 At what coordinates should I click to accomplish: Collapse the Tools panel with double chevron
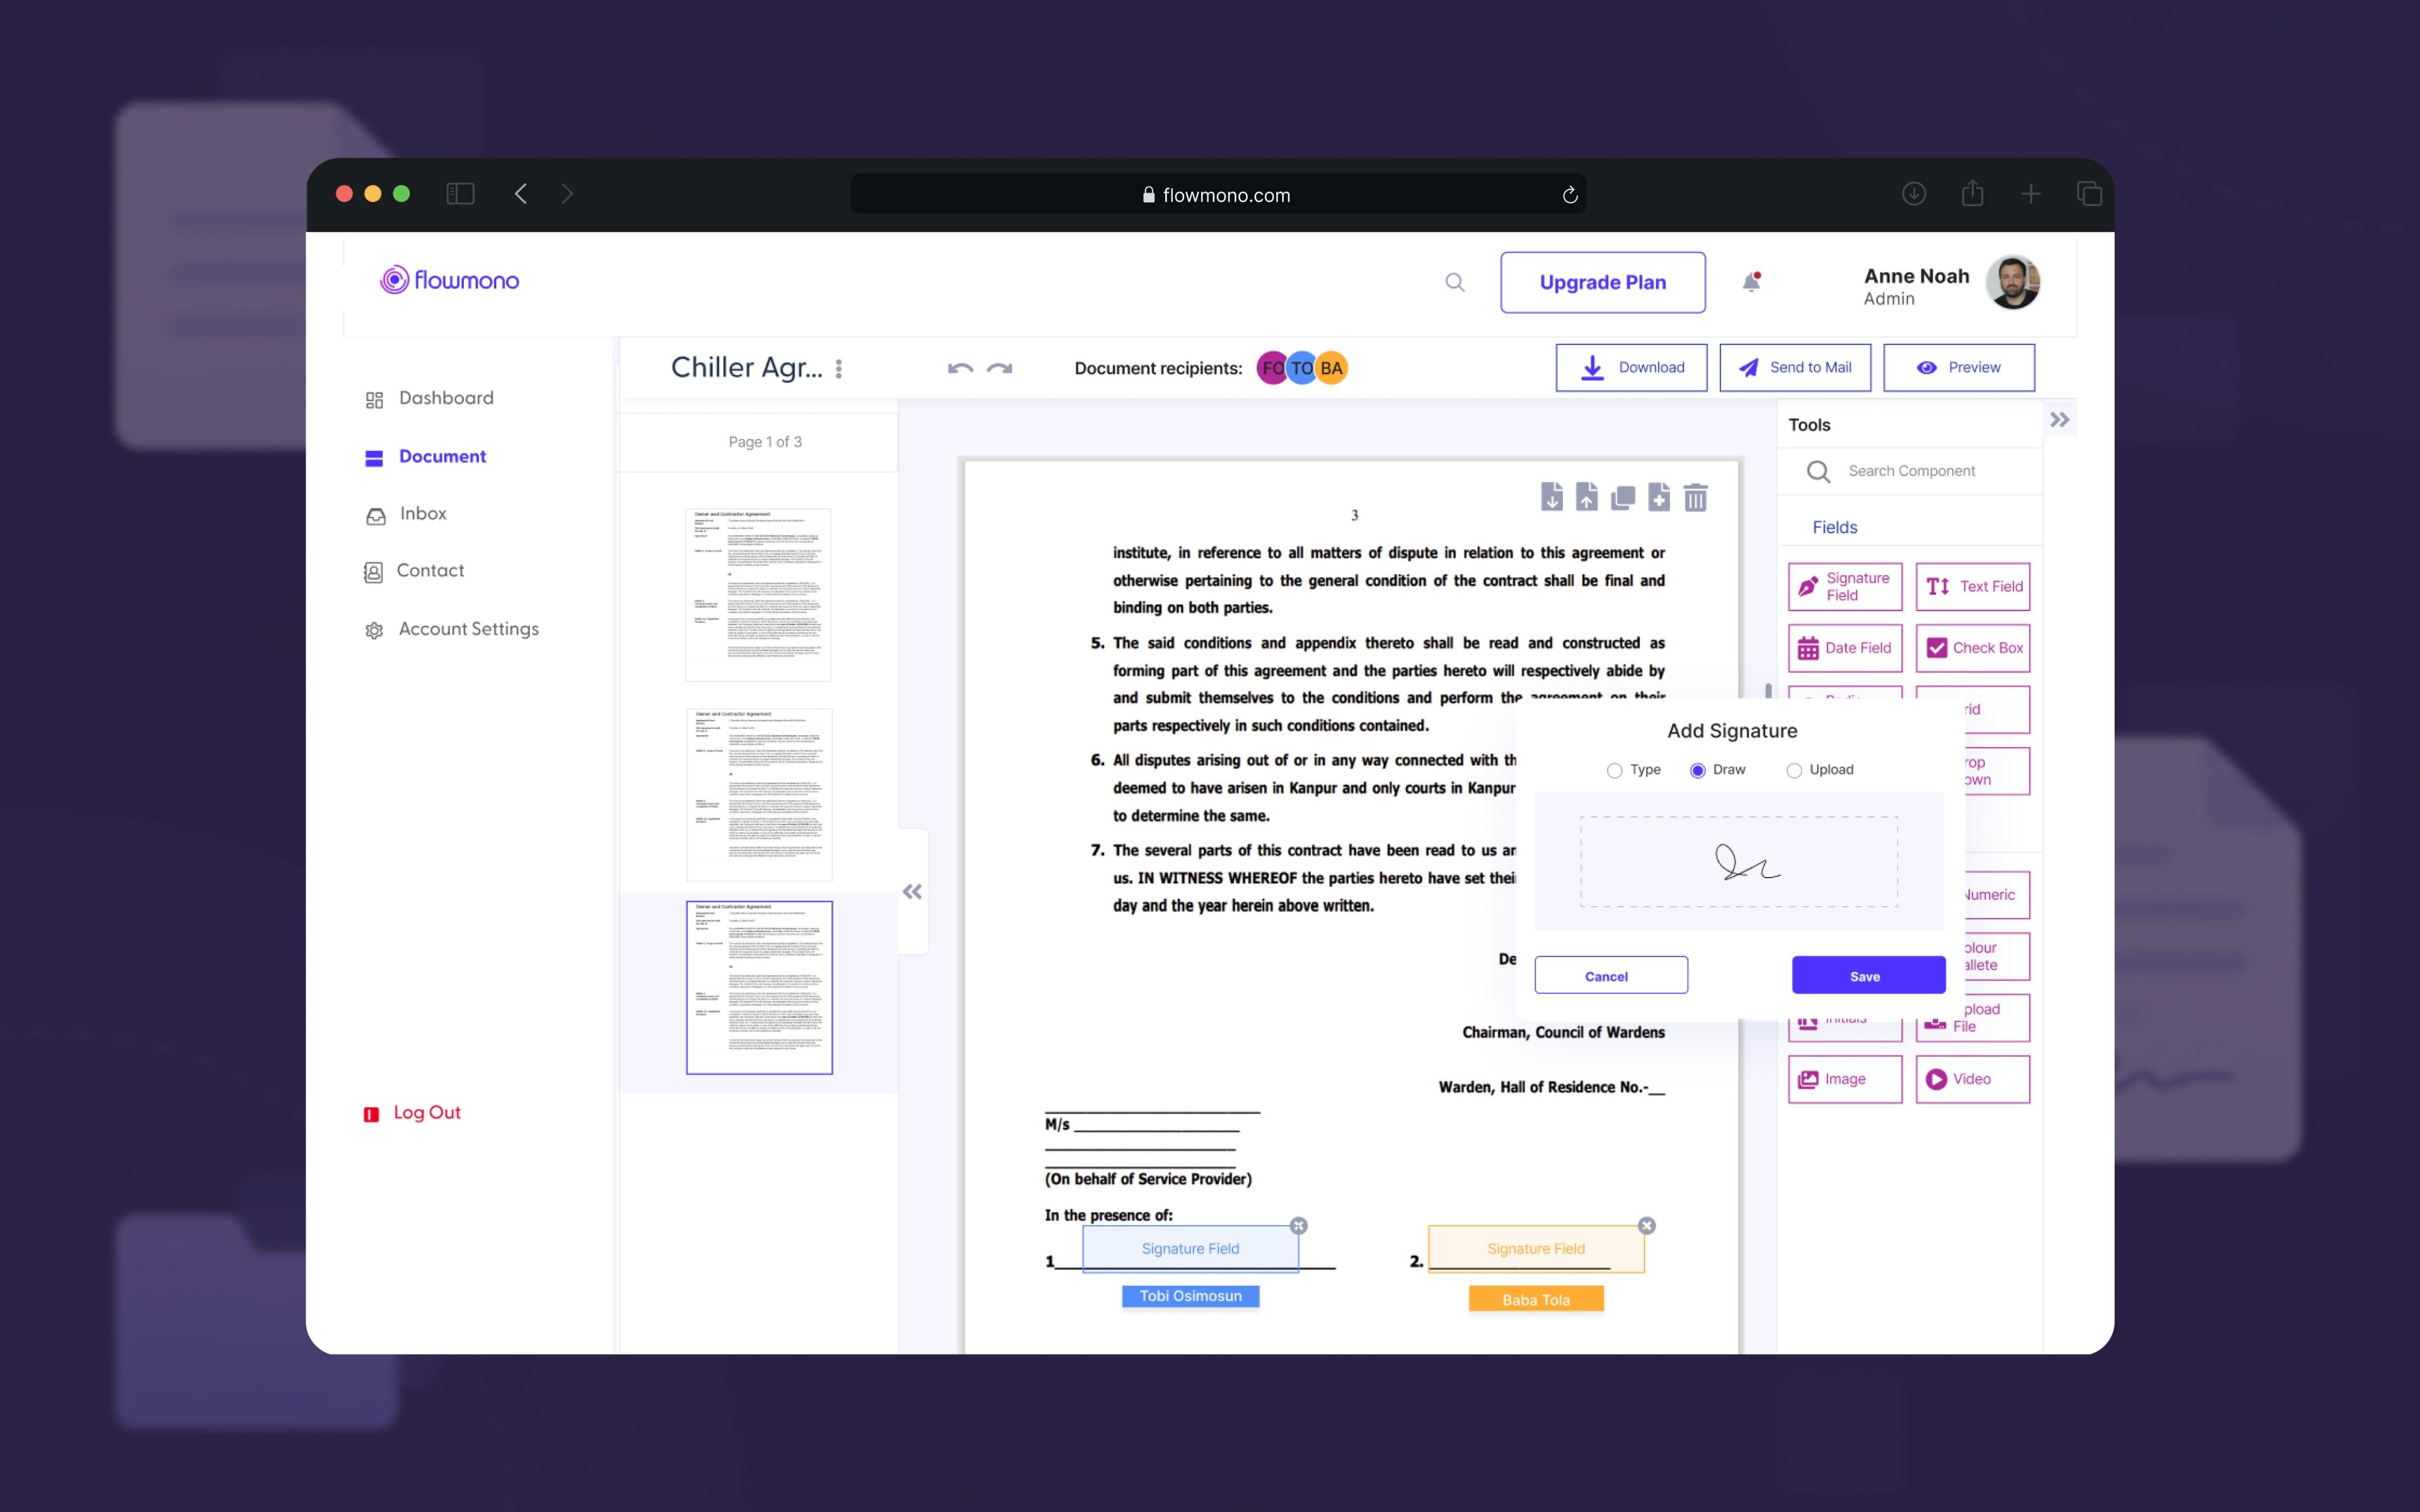click(2059, 420)
